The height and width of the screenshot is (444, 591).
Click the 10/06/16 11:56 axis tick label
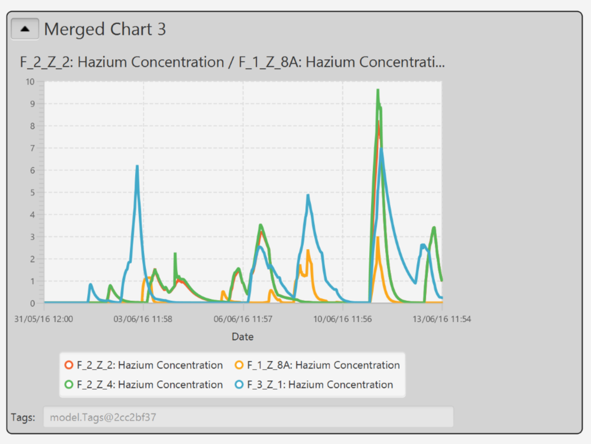pyautogui.click(x=342, y=319)
